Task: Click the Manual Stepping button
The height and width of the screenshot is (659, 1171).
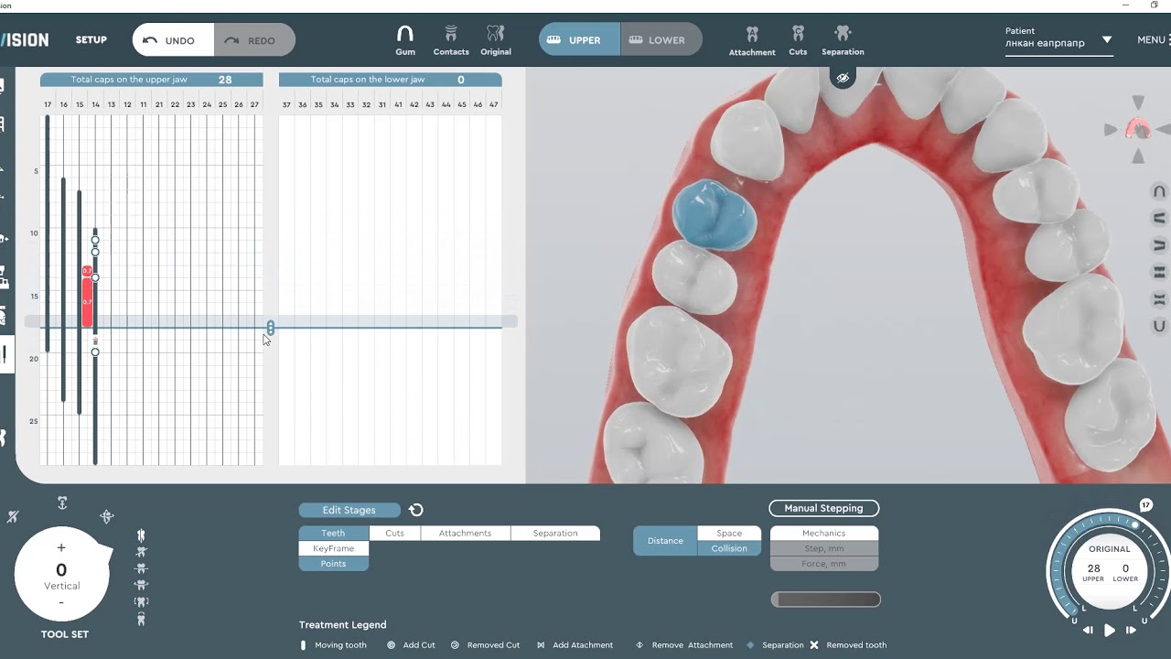Action: [x=823, y=508]
